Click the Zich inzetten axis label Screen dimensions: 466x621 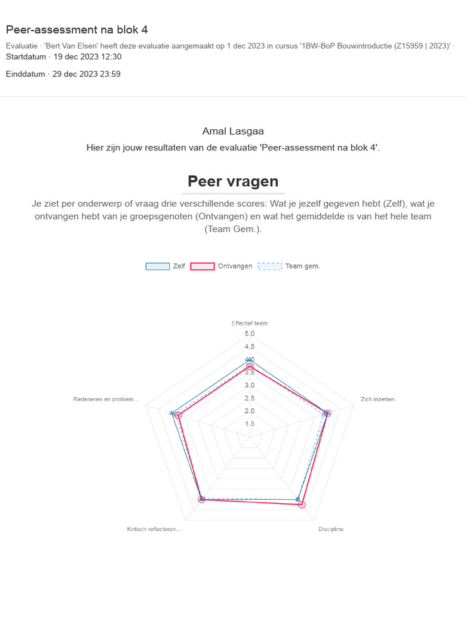[377, 399]
